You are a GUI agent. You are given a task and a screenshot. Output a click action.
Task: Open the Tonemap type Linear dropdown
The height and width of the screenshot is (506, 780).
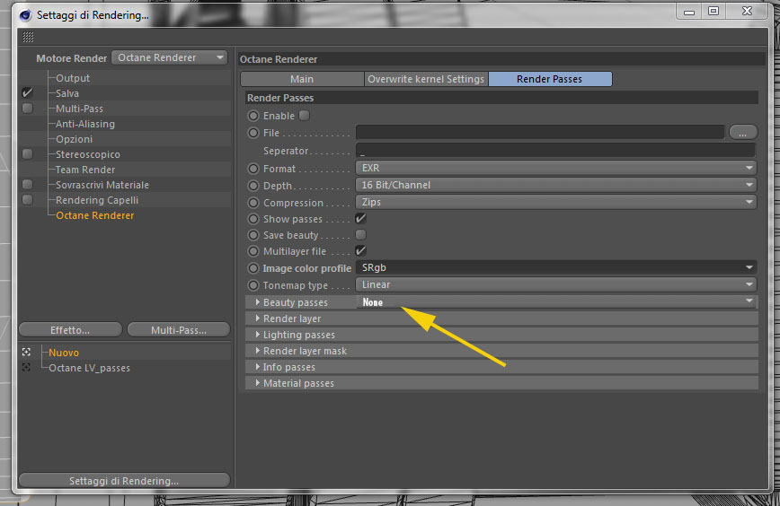click(556, 284)
